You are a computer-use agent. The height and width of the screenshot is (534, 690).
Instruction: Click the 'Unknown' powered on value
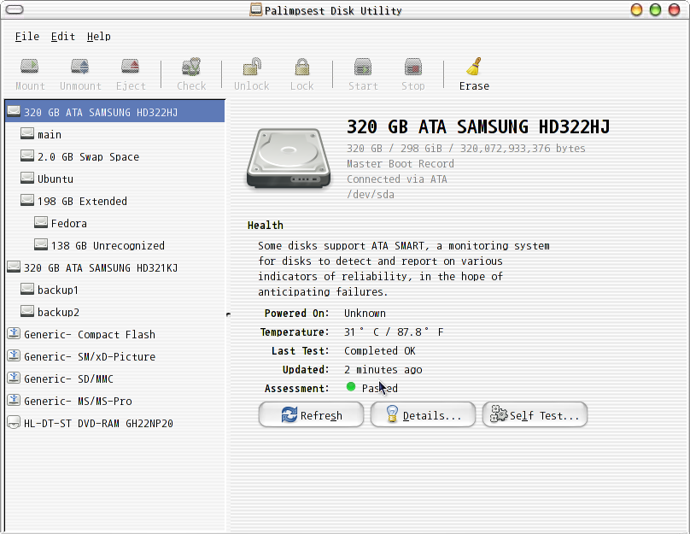click(365, 314)
